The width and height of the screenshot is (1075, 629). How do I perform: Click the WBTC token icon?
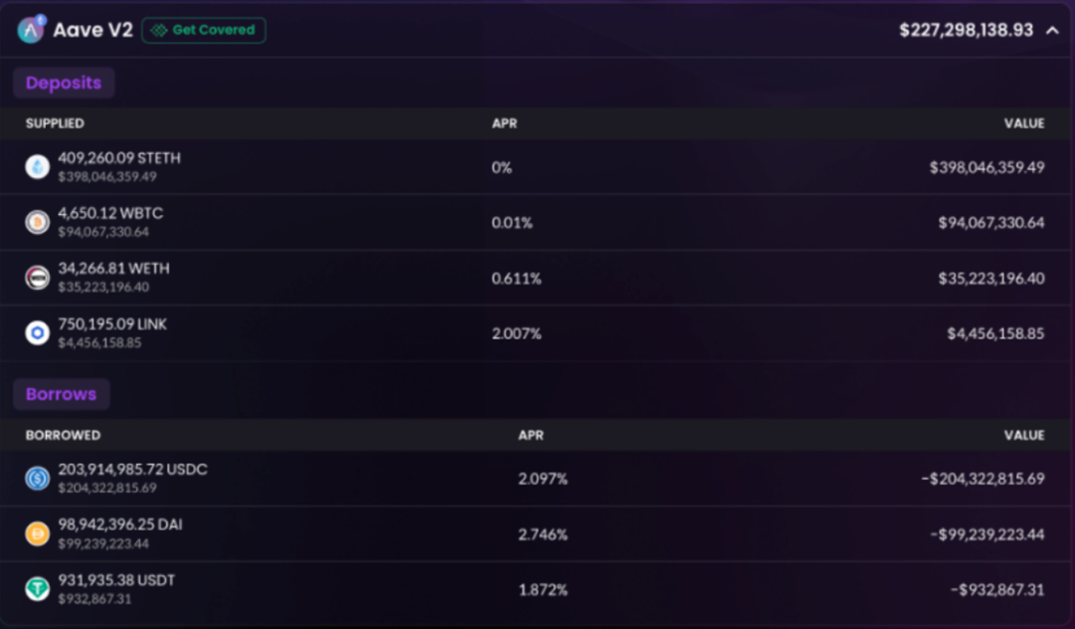click(x=38, y=222)
